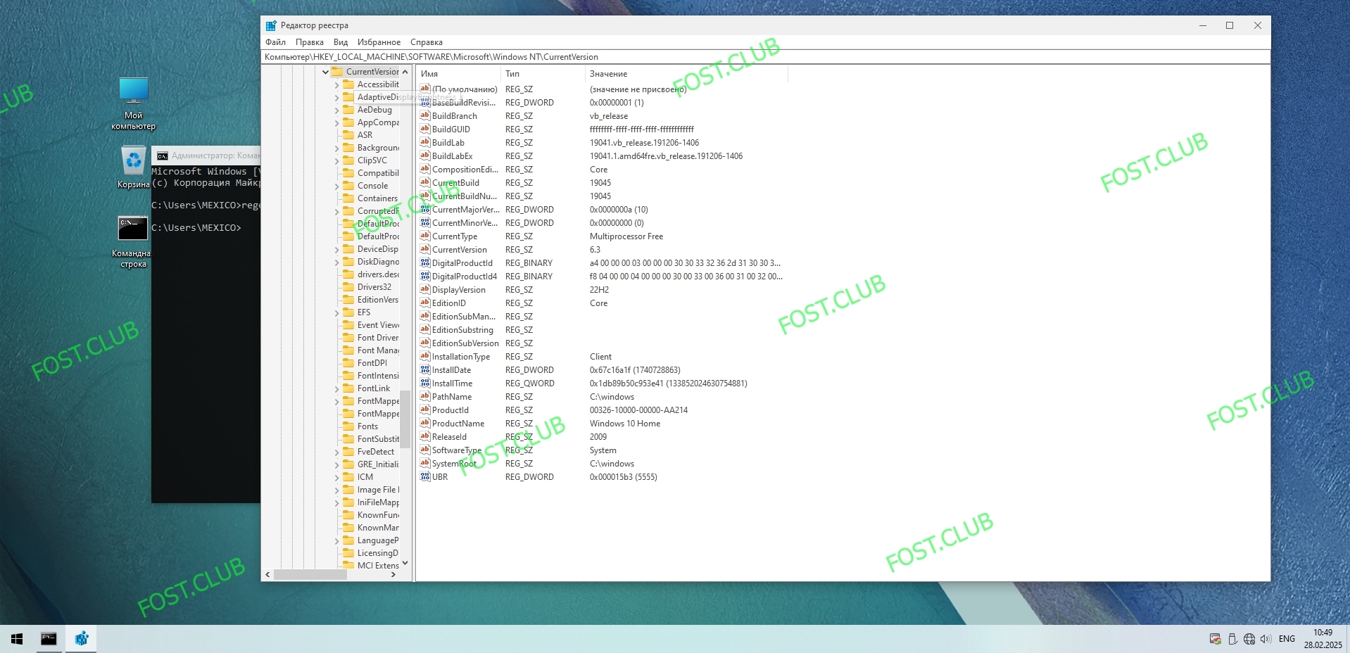Viewport: 1350px width, 653px height.
Task: Collapse the CurrentVersion tree node
Action: pyautogui.click(x=325, y=72)
